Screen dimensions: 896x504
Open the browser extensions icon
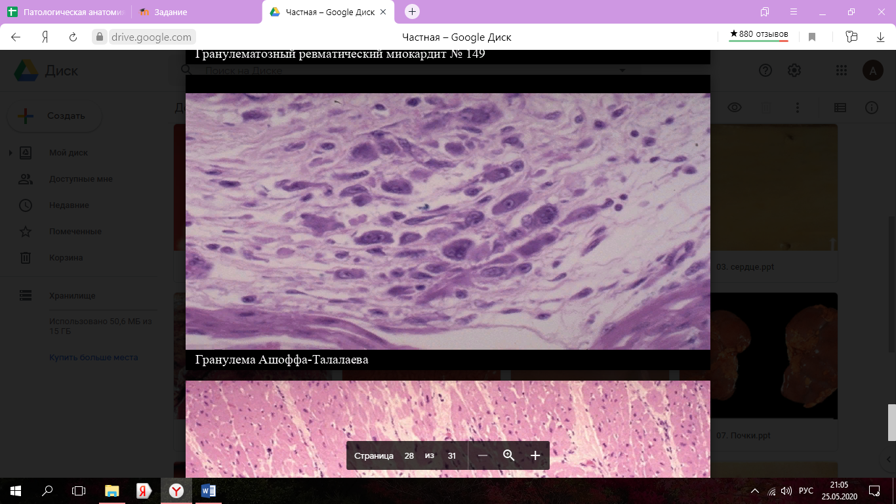click(x=851, y=37)
